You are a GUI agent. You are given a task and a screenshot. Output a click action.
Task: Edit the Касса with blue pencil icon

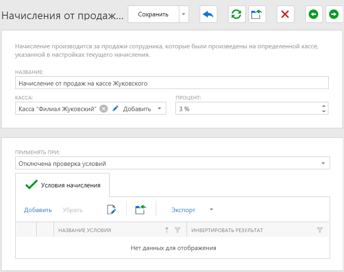[115, 108]
